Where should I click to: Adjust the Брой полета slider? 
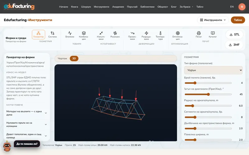pyautogui.click(x=208, y=83)
